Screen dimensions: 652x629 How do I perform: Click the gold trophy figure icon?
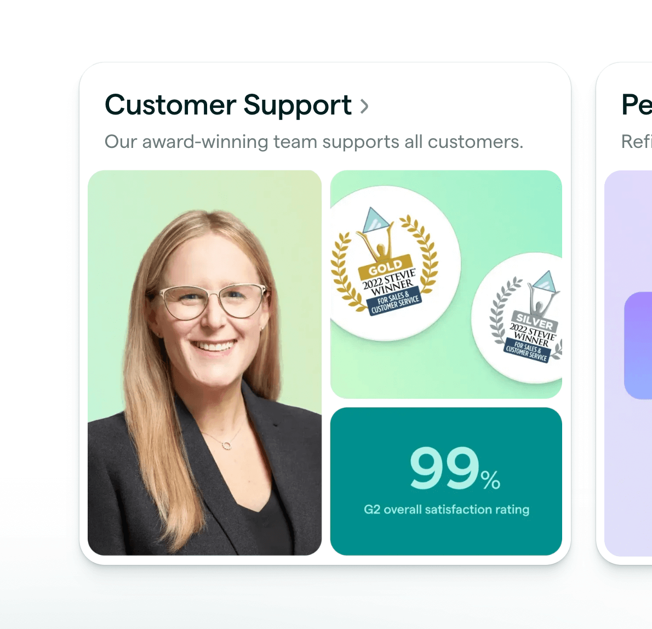377,245
